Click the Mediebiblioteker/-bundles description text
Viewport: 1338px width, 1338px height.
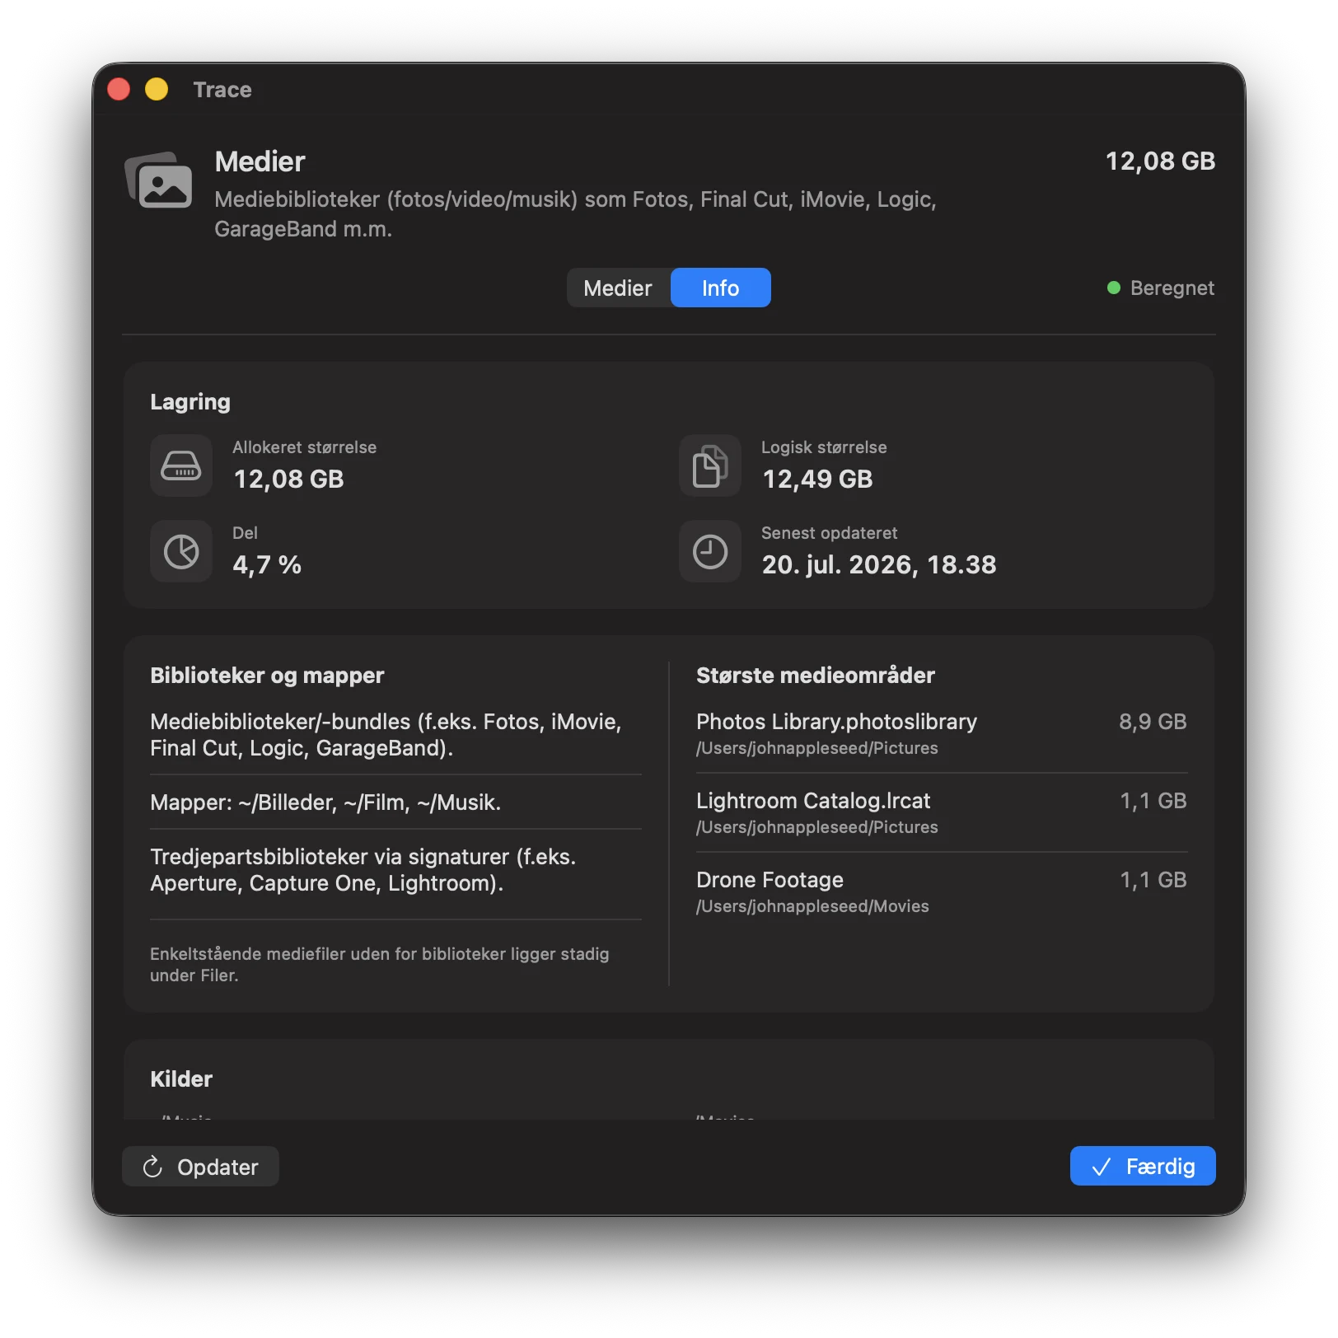(386, 735)
